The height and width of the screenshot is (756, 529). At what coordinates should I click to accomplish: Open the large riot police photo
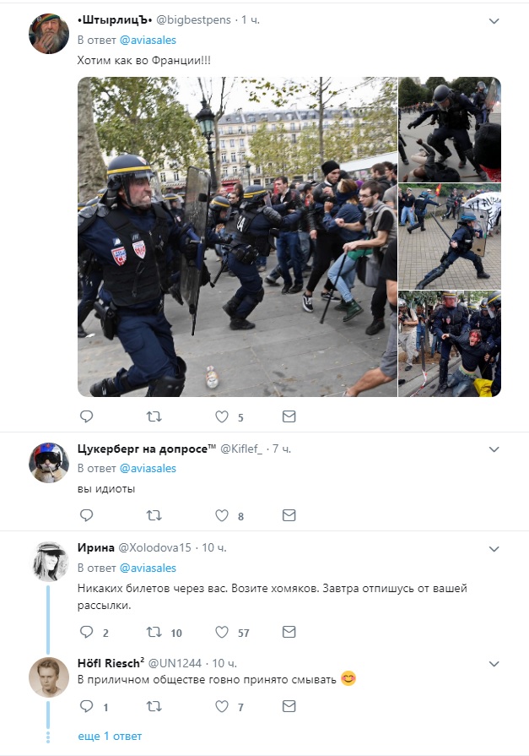click(x=238, y=237)
